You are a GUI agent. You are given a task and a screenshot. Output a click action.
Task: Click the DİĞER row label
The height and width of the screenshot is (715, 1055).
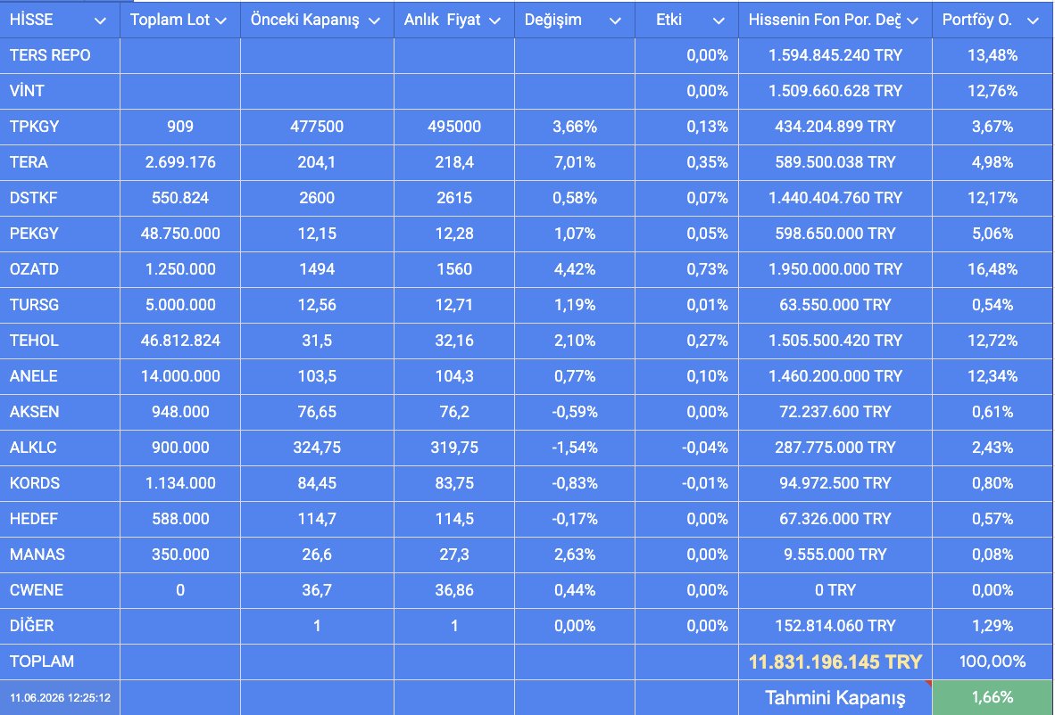pyautogui.click(x=31, y=625)
